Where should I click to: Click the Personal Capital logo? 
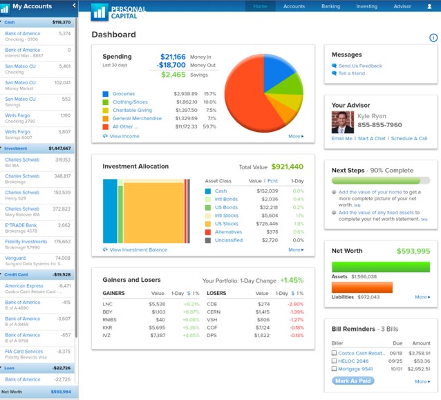(118, 12)
